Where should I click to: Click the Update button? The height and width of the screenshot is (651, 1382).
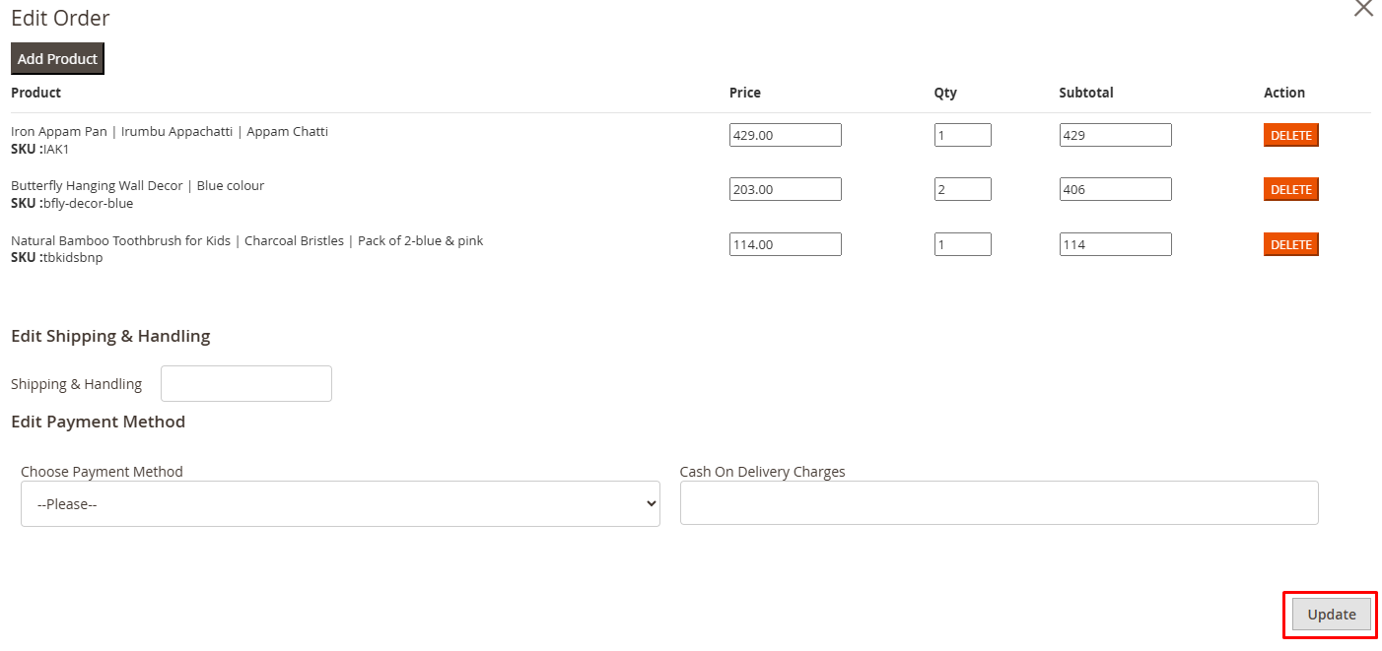(x=1331, y=615)
